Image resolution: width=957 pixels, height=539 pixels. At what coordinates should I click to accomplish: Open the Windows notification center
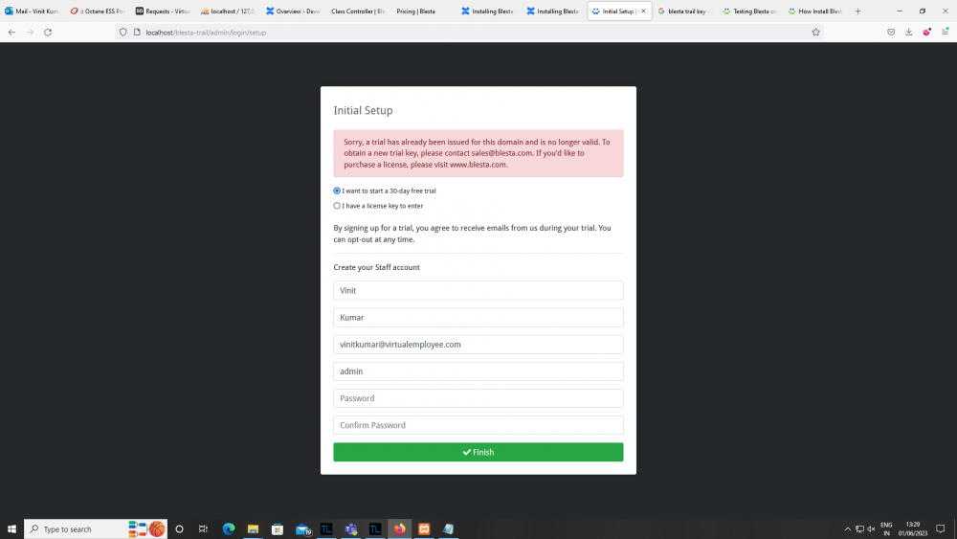(940, 529)
